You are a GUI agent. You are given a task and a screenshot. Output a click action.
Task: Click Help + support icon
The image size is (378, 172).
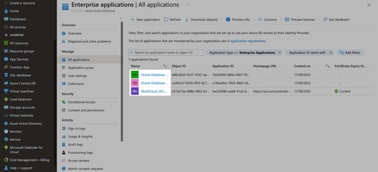coord(6,168)
